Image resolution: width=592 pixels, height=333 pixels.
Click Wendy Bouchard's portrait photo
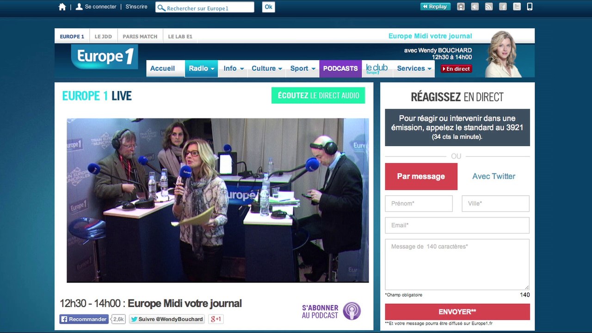[x=504, y=54]
